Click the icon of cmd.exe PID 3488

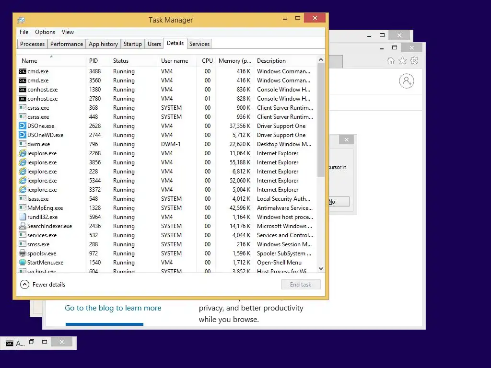[x=22, y=71]
